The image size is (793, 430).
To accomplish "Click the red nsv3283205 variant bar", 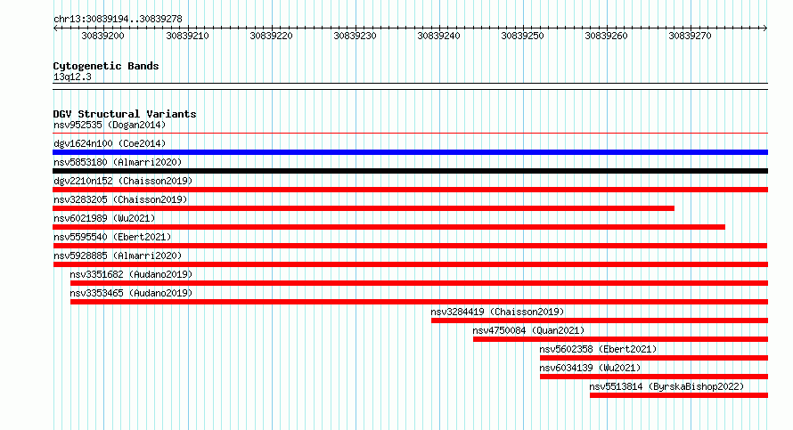I will coord(364,208).
